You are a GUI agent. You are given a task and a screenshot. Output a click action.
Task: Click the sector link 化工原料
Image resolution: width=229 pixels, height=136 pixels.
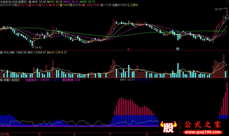[133, 5]
